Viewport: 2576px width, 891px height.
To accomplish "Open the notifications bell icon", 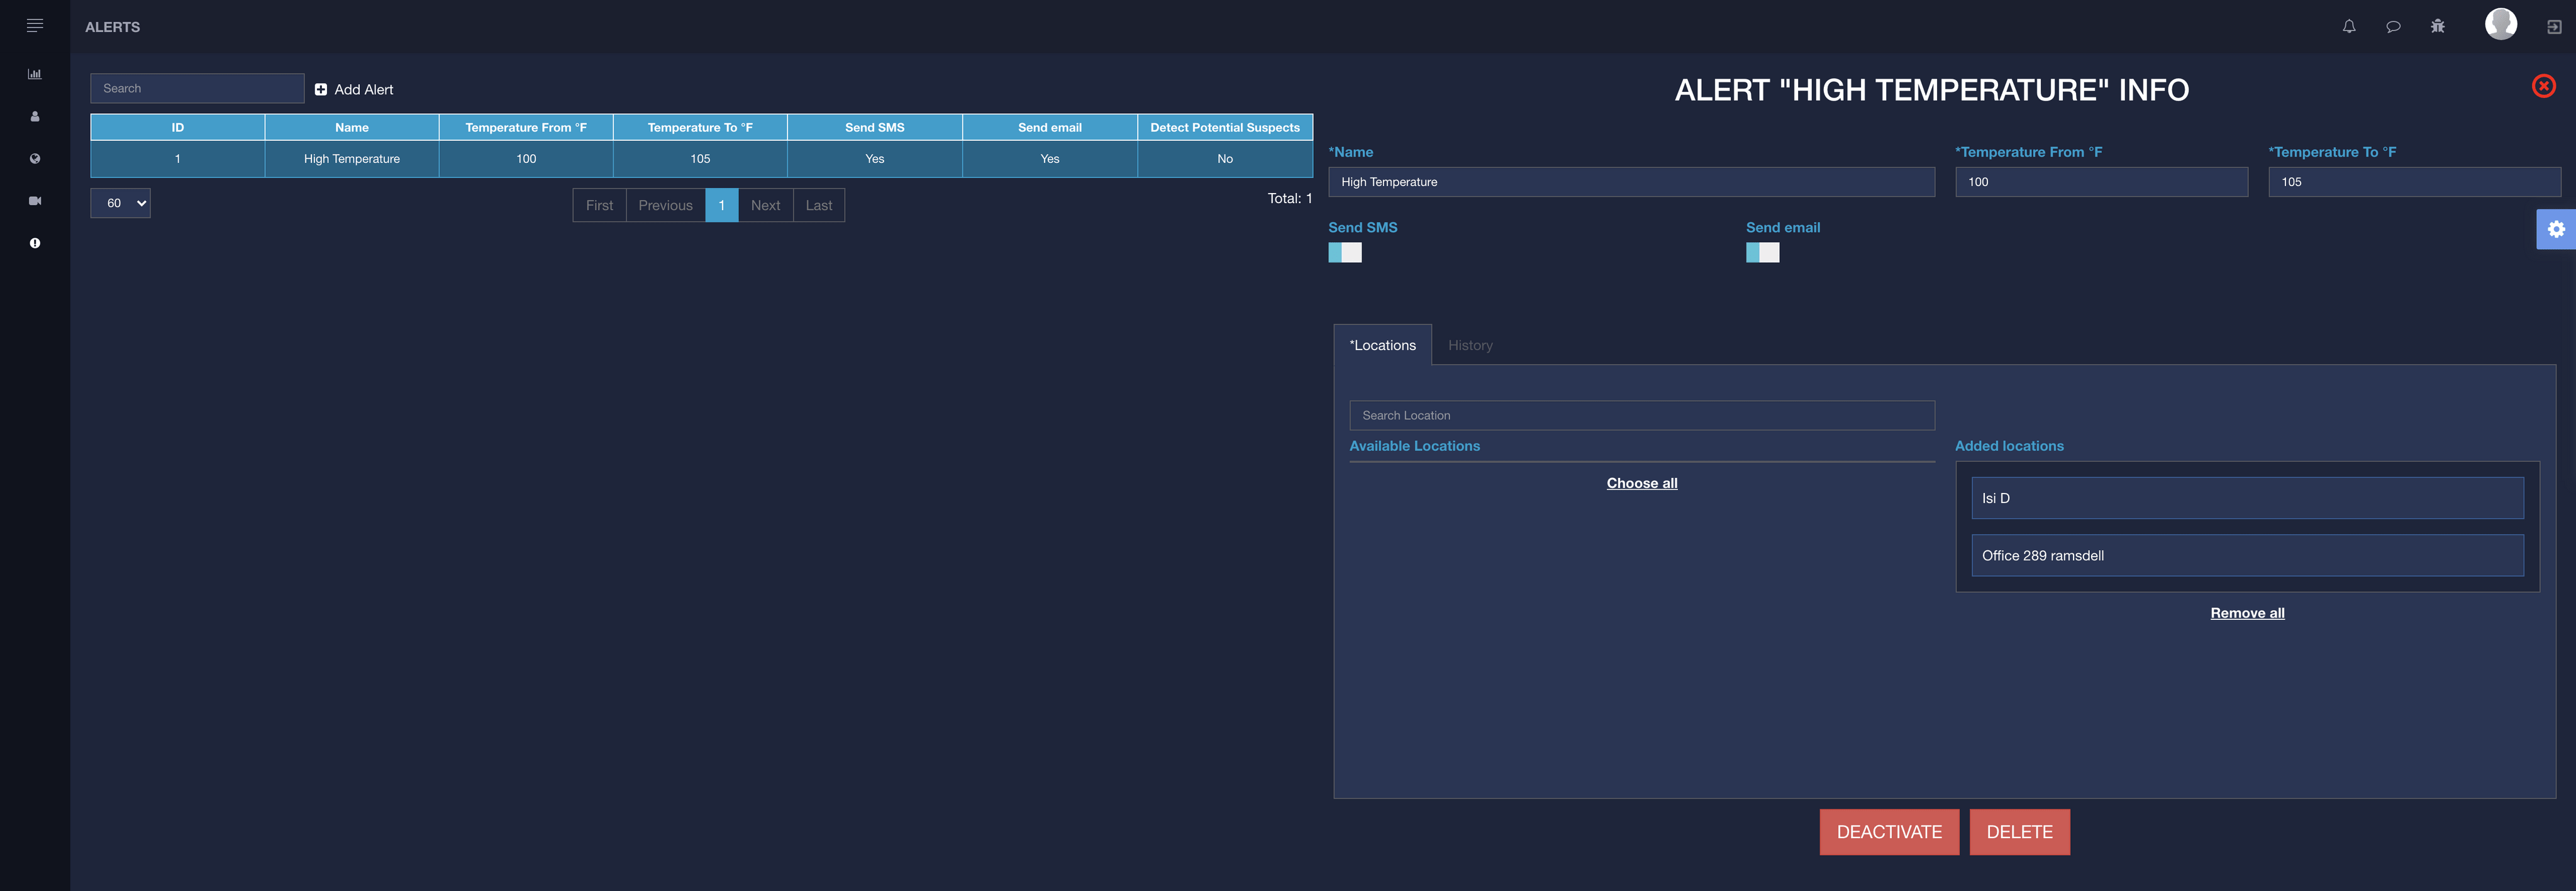I will pyautogui.click(x=2349, y=27).
